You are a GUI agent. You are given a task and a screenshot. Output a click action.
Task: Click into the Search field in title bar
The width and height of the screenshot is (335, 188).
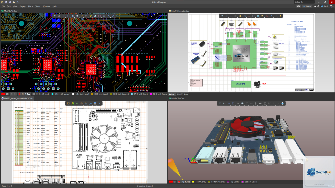pyautogui.click(x=305, y=2)
